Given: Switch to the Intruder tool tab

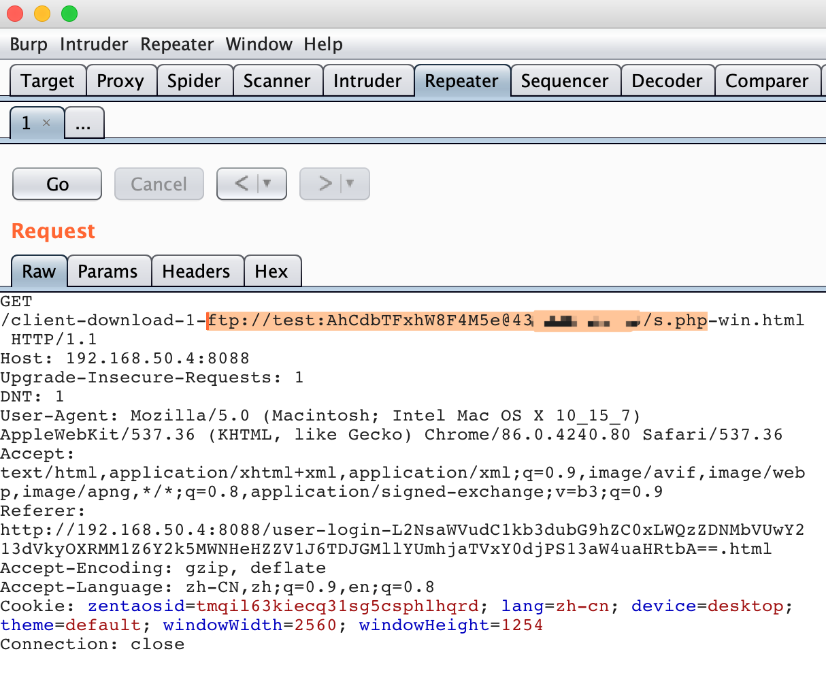Looking at the screenshot, I should [x=367, y=81].
